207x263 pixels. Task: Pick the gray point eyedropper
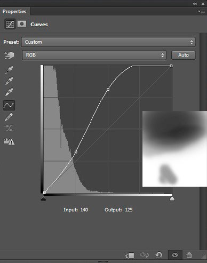[x=9, y=81]
